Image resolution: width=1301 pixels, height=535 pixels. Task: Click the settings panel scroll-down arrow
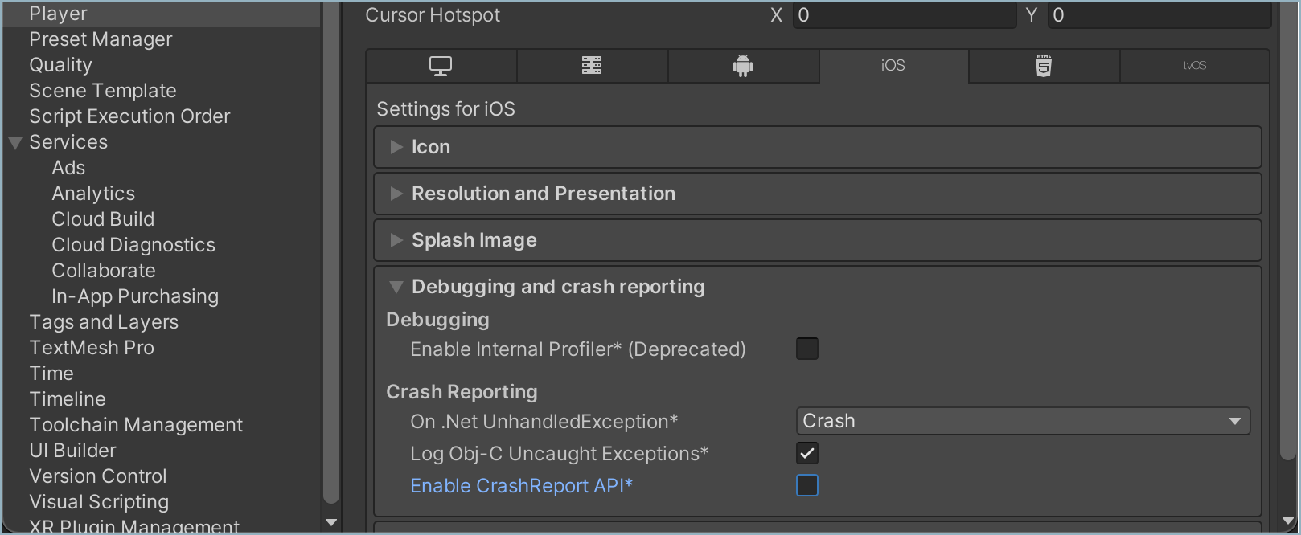click(1287, 523)
